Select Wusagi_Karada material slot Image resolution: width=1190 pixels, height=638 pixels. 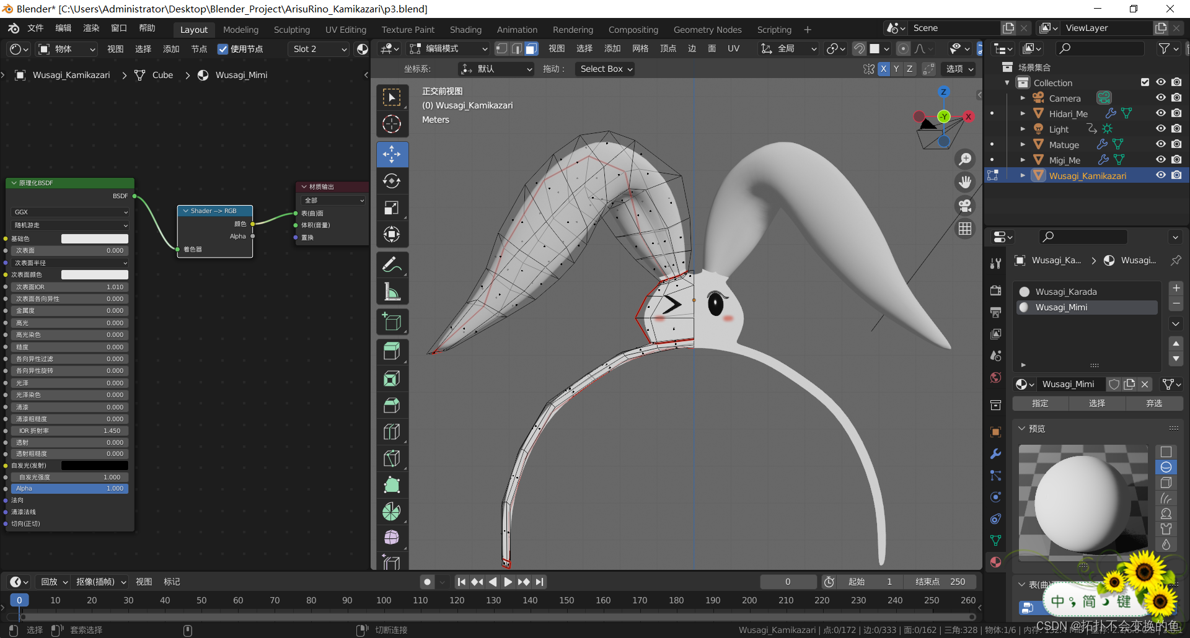coord(1066,292)
